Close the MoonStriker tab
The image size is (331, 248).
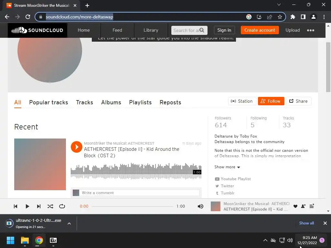pyautogui.click(x=75, y=5)
